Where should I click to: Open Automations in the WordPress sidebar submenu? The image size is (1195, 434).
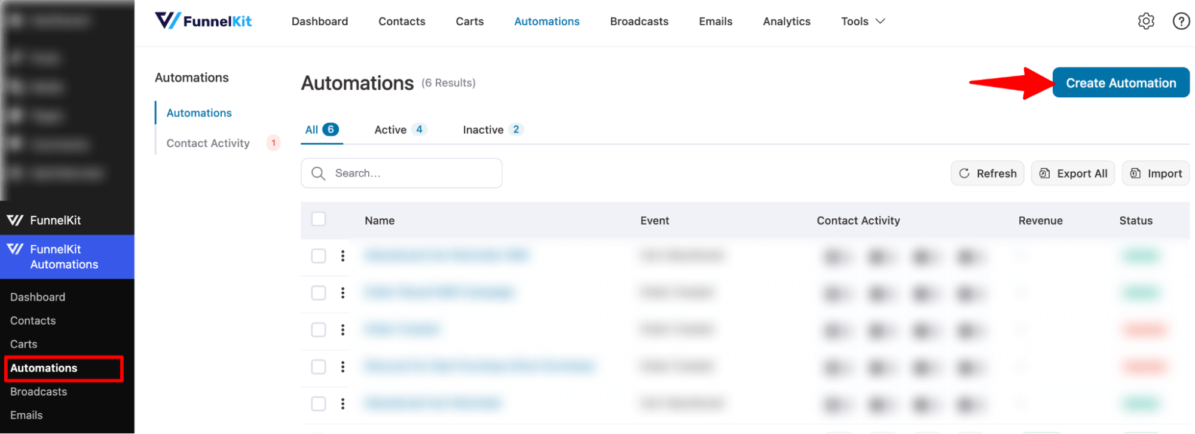[x=44, y=368]
